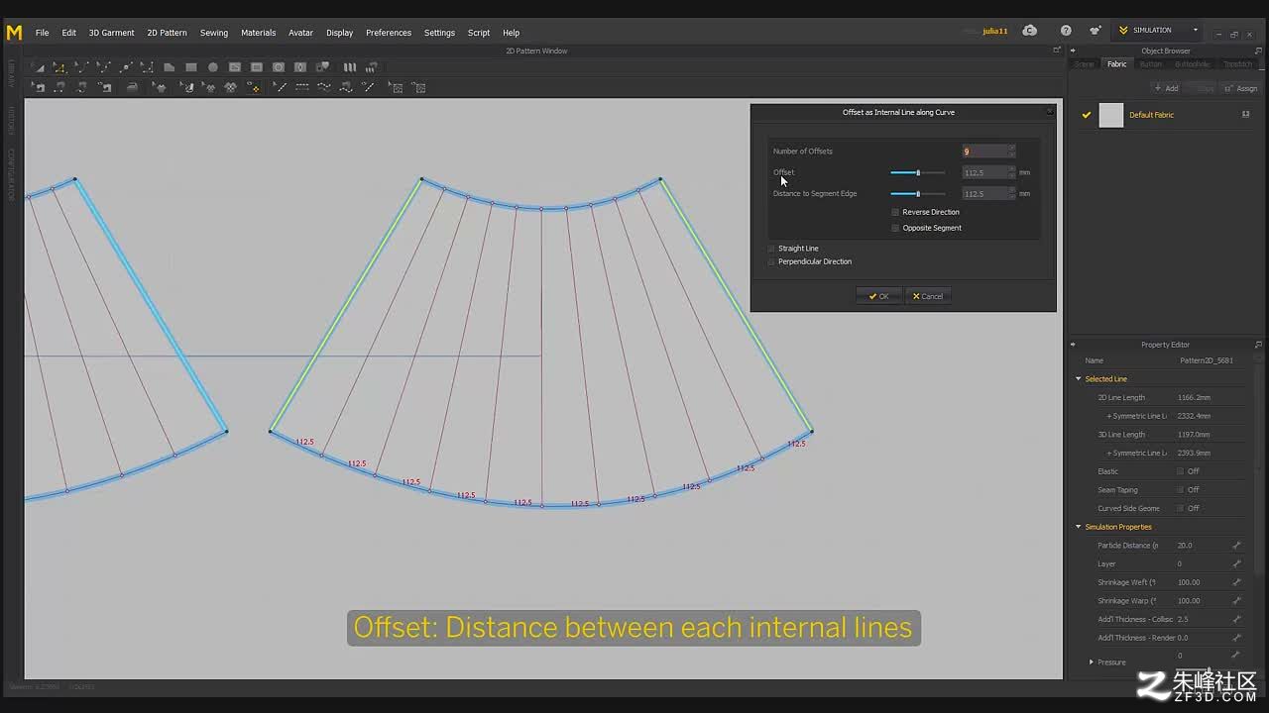Click the Number of Offsets stepper arrows
This screenshot has width=1269, height=713.
[1011, 152]
